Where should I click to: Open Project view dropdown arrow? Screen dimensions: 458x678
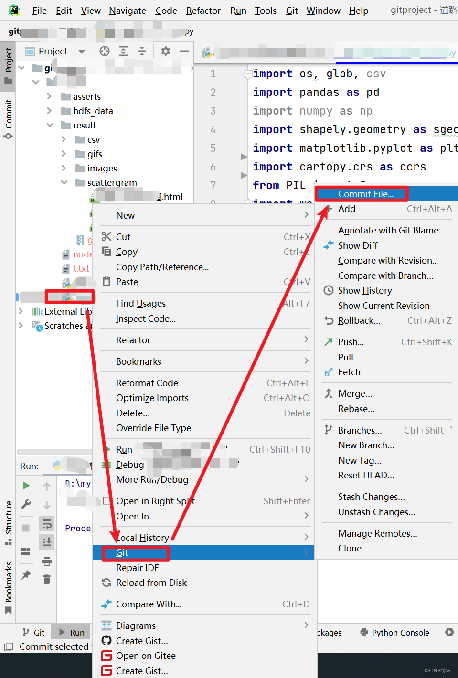coord(82,52)
